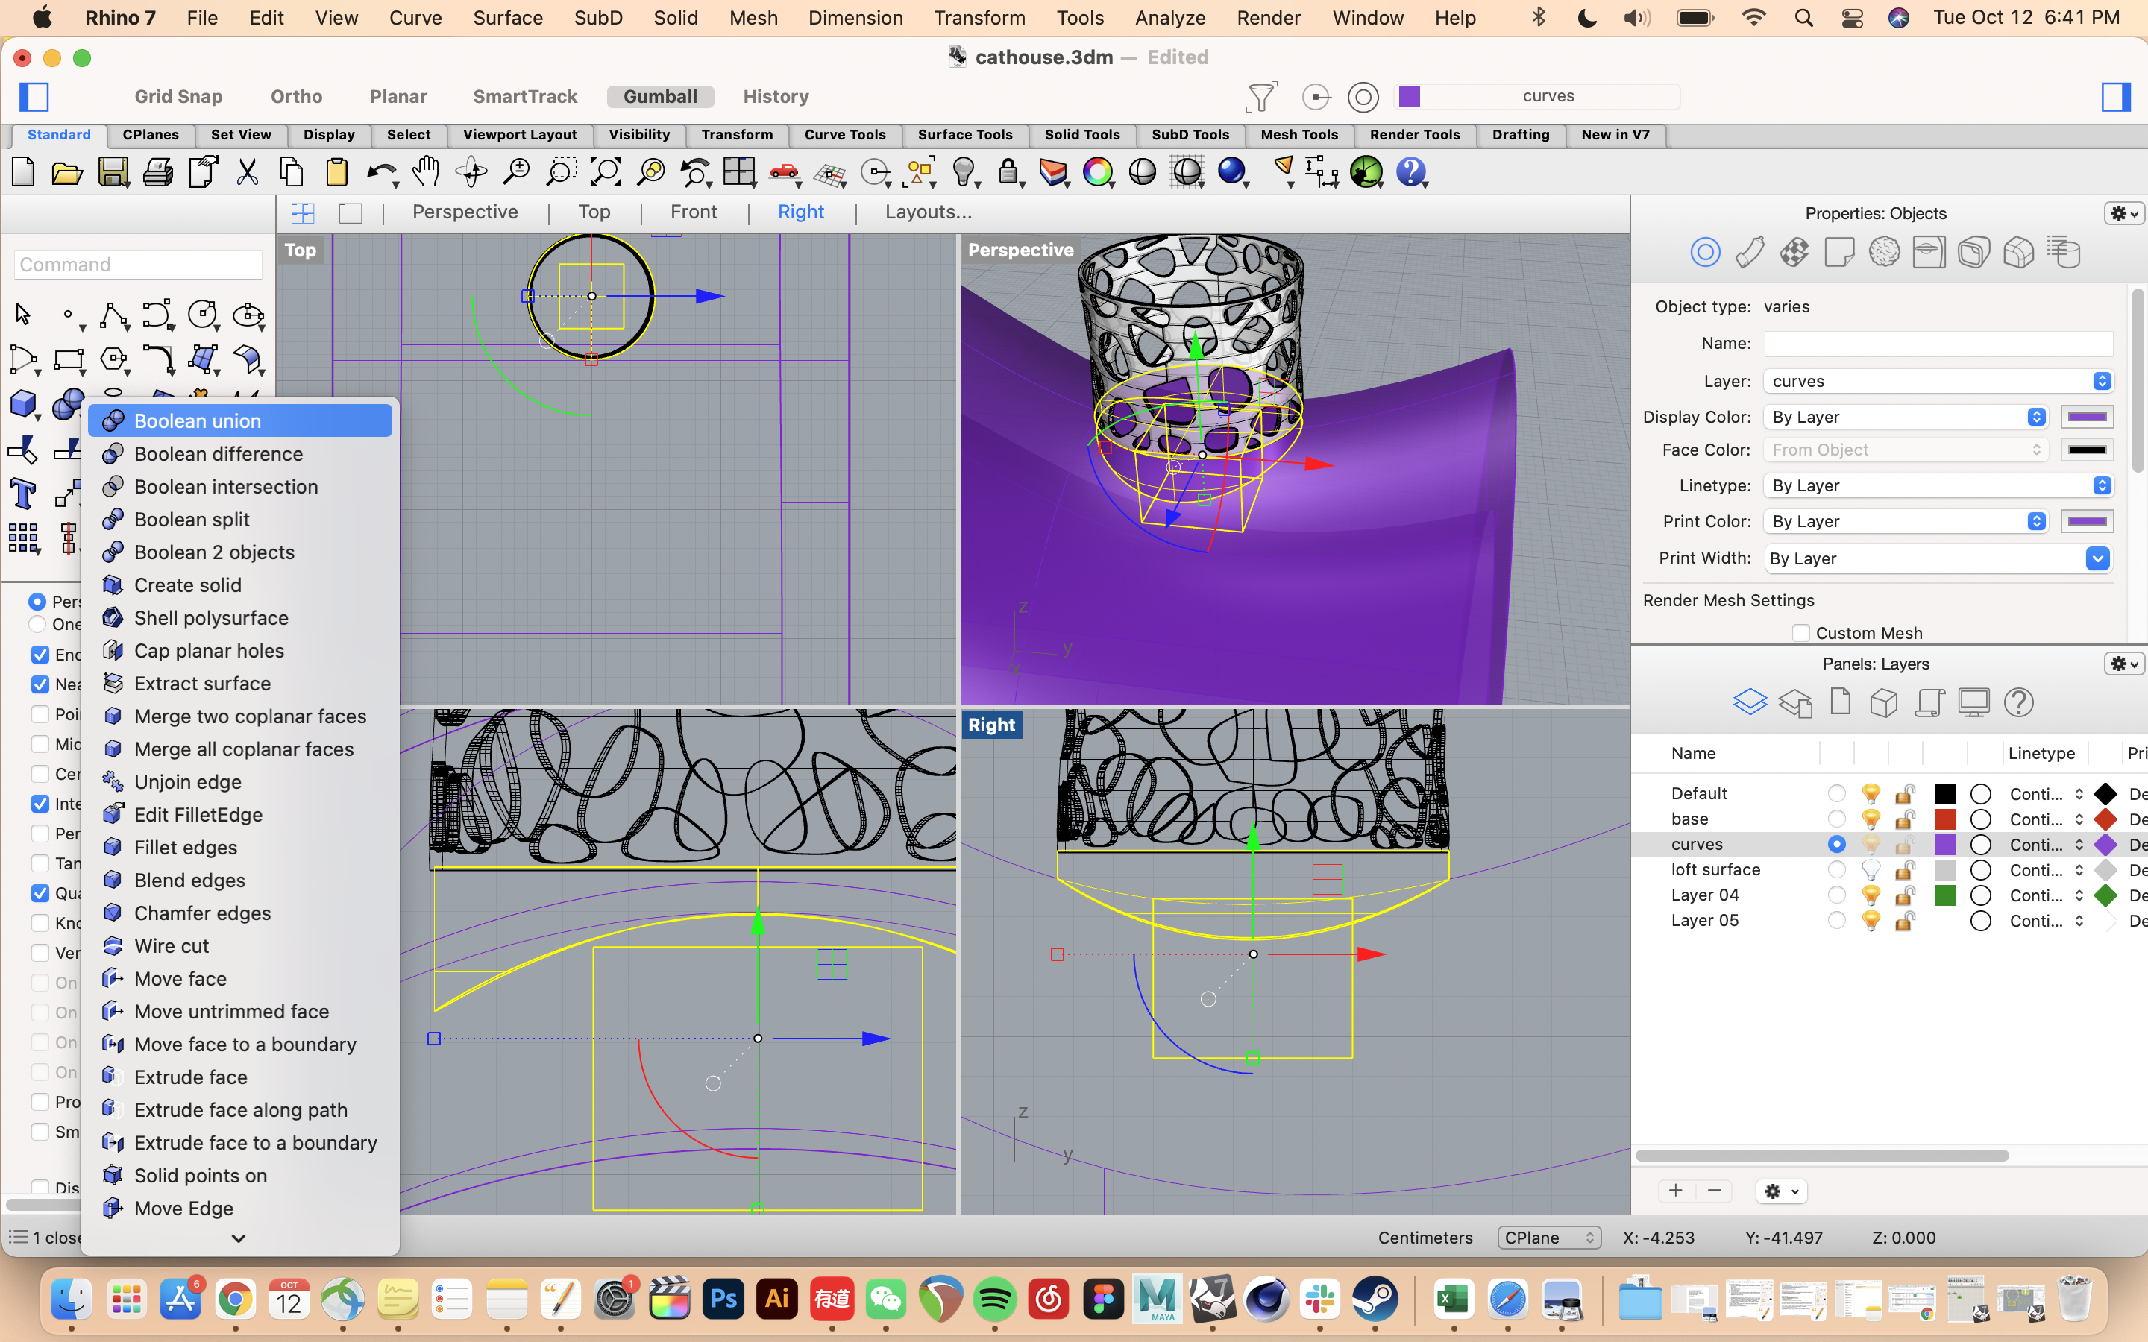2148x1342 pixels.
Task: Enable Custom Mesh checkbox
Action: (1801, 633)
